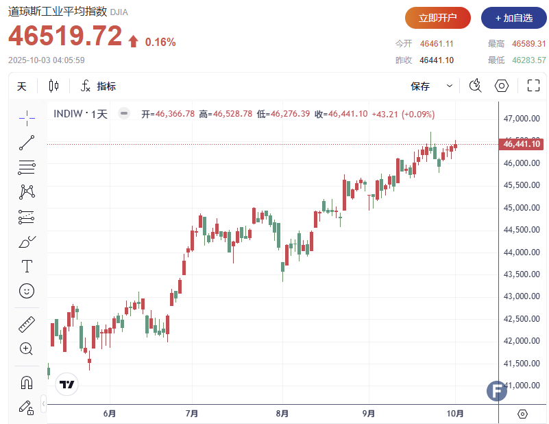This screenshot has width=549, height=424.
Task: Select the trend line drawing tool
Action: [27, 143]
